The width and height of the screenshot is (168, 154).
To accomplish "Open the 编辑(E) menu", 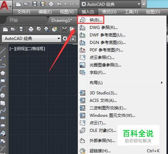I will coord(45,12).
